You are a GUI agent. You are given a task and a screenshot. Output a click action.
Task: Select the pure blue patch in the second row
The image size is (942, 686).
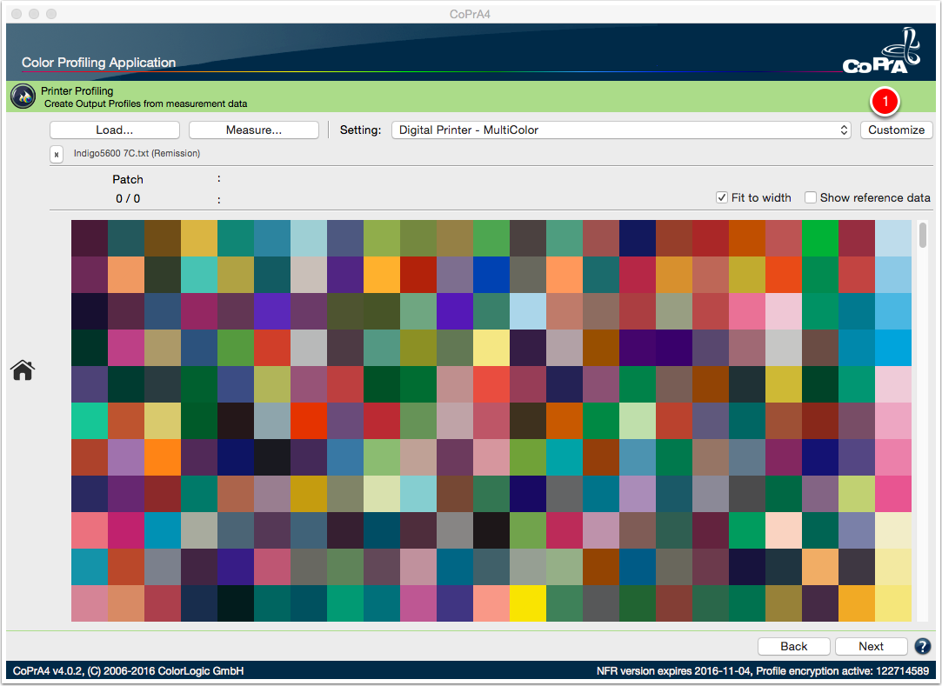coord(491,275)
